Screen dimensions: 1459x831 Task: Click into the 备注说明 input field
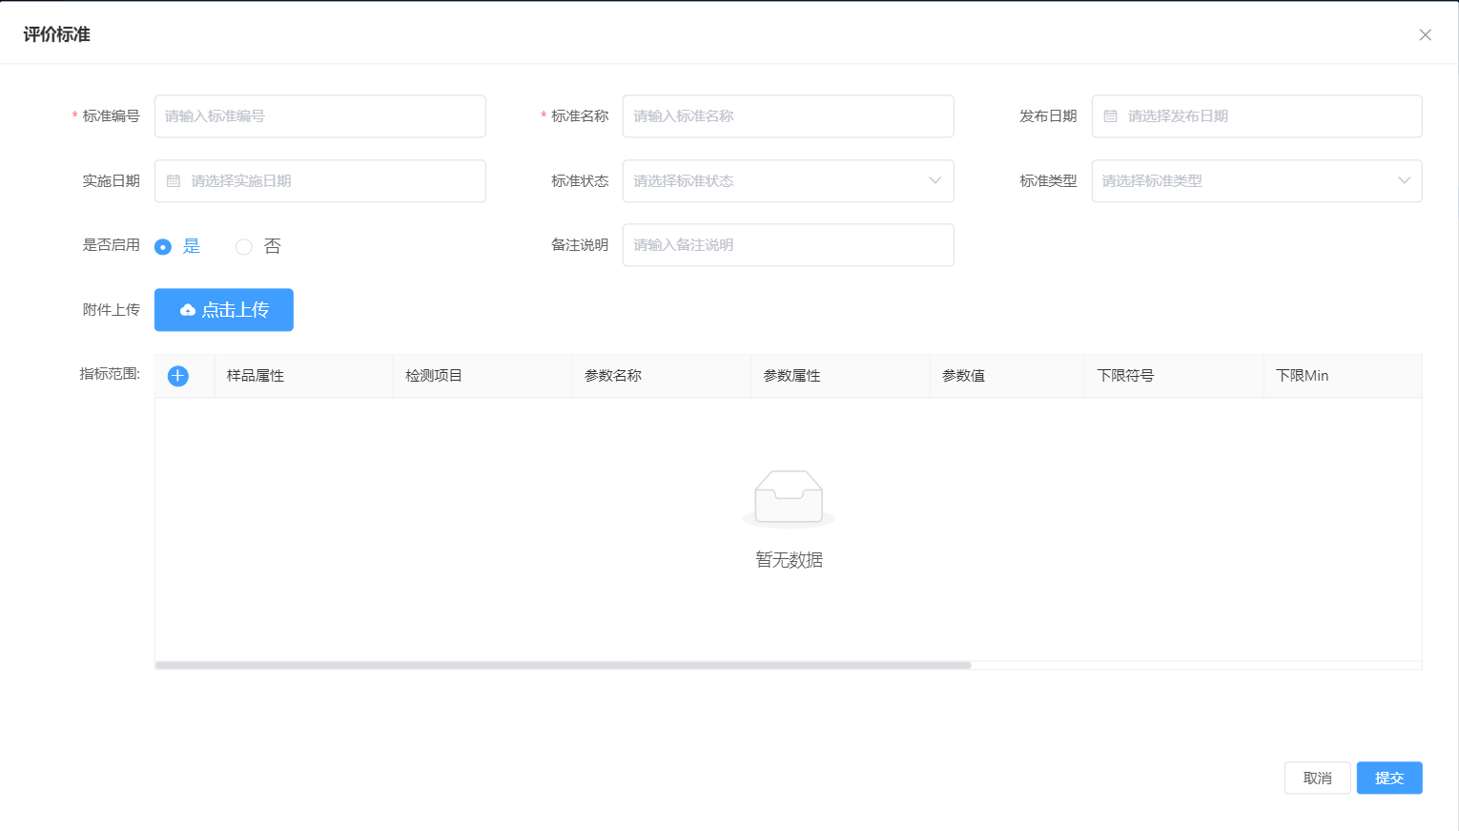[788, 245]
